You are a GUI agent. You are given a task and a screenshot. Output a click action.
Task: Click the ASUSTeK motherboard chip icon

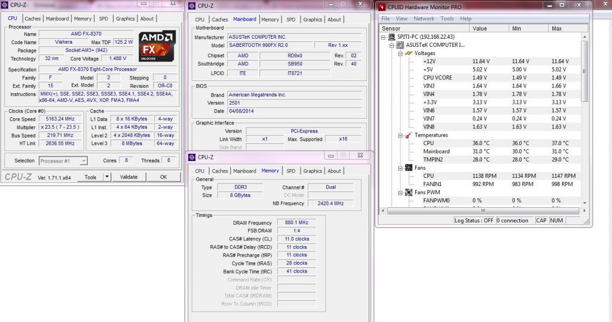click(x=400, y=45)
